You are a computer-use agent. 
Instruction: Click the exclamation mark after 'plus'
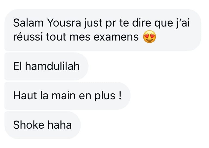(x=120, y=95)
